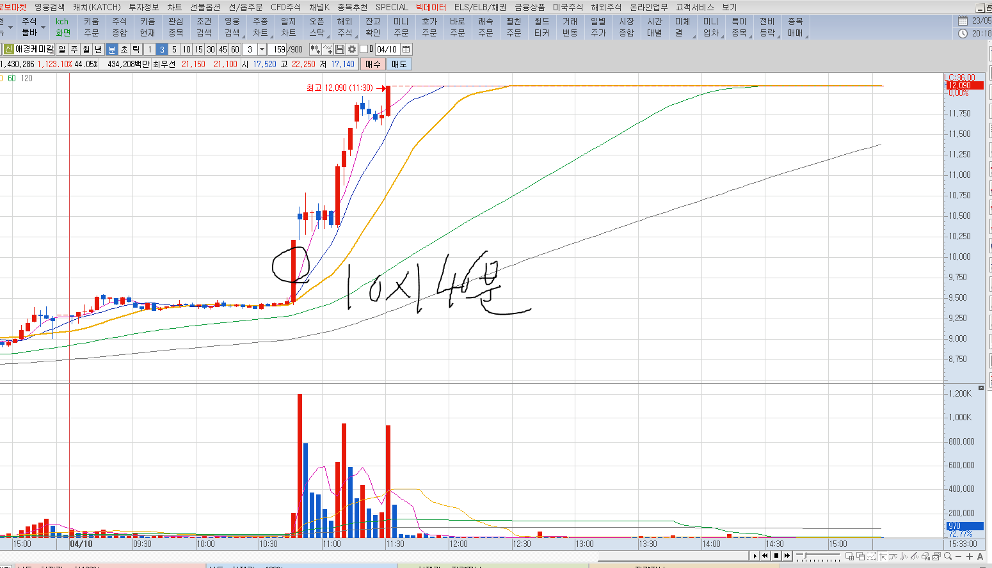Select the 분 minute chart toggle
Viewport: 992px width, 568px height.
pyautogui.click(x=112, y=49)
